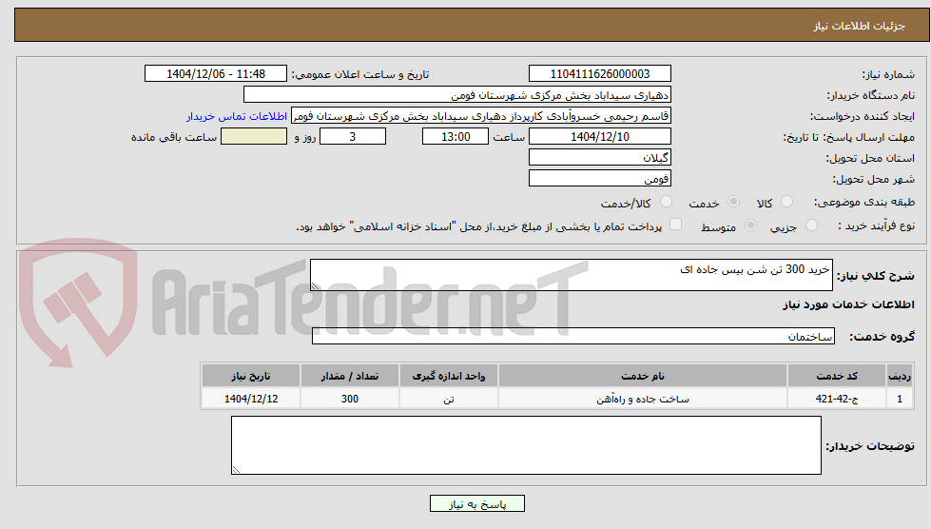
Task: Toggle the اسناد خزانه اسلامی payment checkbox
Action: 675,225
